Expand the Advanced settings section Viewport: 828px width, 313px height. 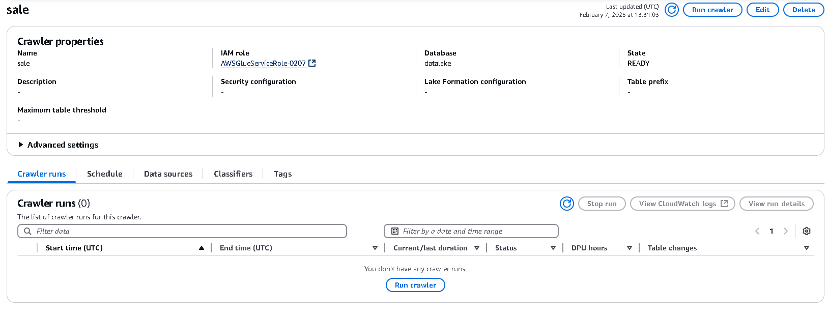pos(21,145)
